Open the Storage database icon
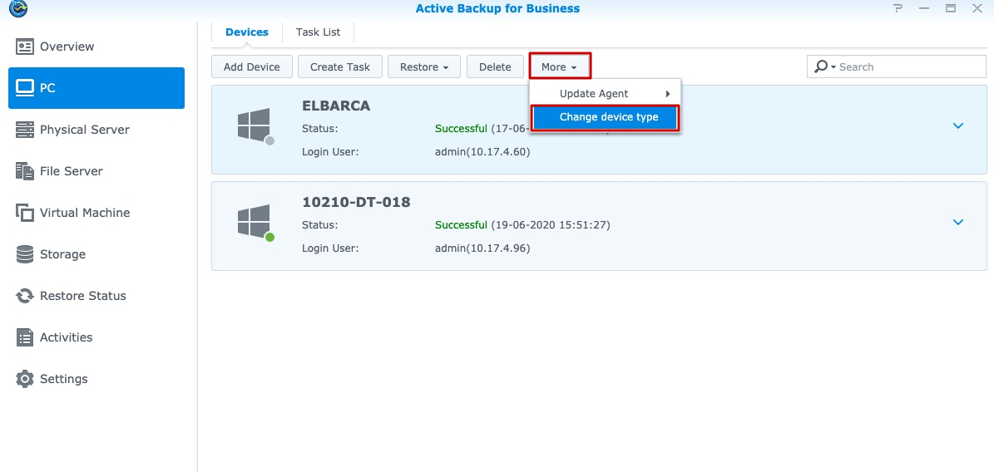The image size is (994, 472). 25,254
